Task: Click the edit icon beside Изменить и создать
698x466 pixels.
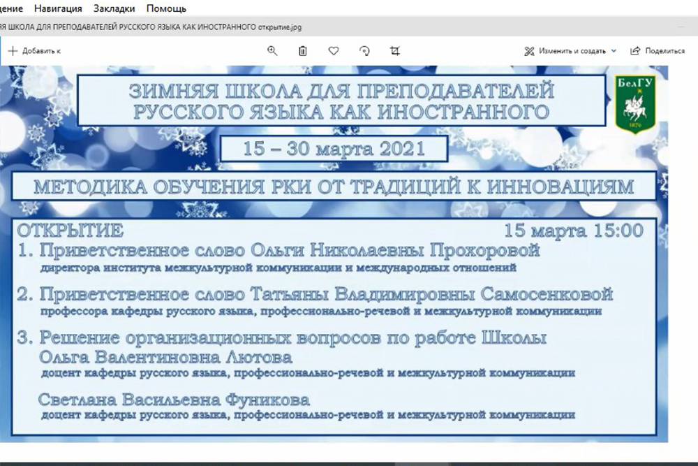Action: pos(529,51)
